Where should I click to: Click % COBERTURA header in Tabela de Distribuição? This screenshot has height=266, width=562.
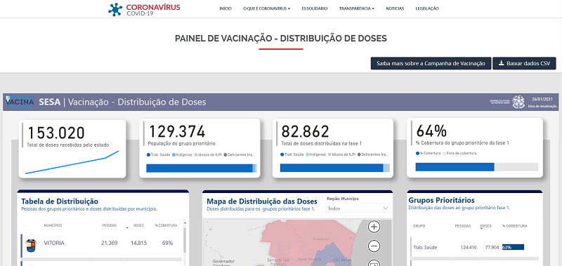[166, 225]
